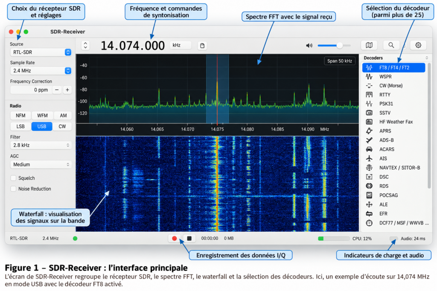This screenshot has width=437, height=291.
Task: Click the decoders list scrollbar
Action: (x=429, y=125)
